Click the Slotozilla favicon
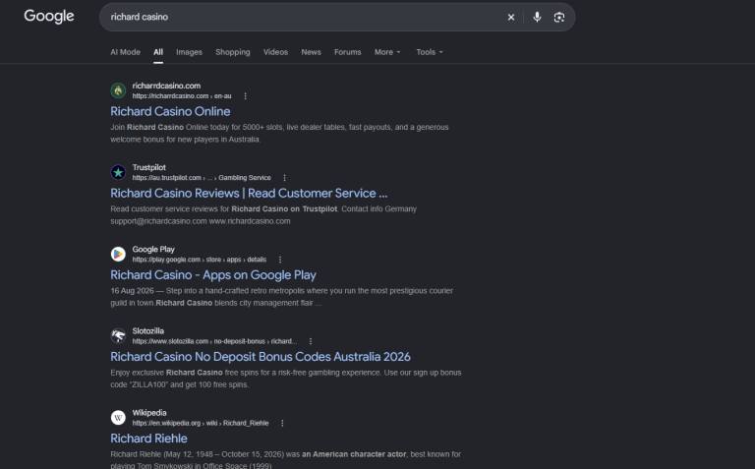The height and width of the screenshot is (469, 755). point(118,335)
